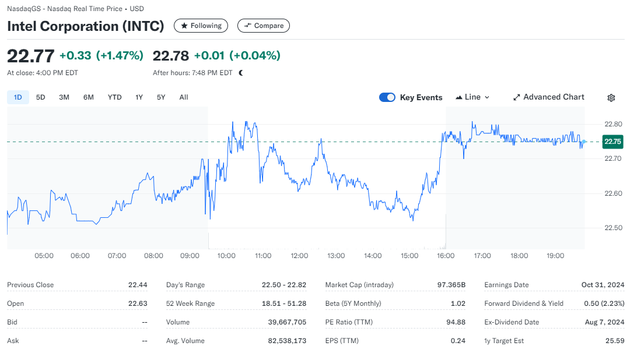The width and height of the screenshot is (634, 353).
Task: Click the 16:00 label on time axis
Action: tap(446, 256)
